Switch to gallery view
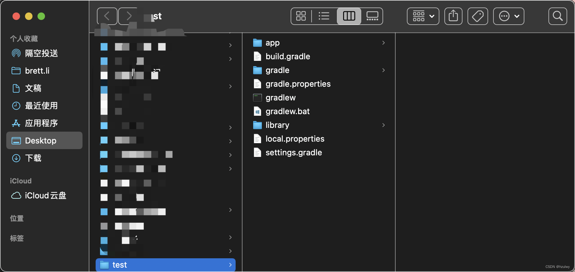 click(372, 16)
